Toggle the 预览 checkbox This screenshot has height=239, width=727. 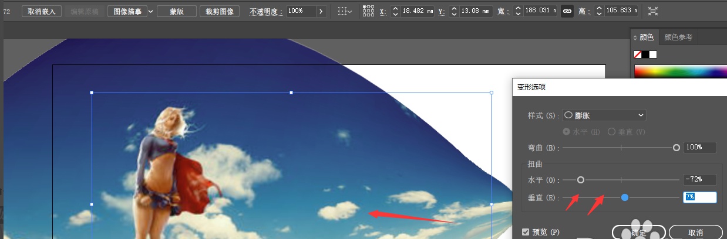coord(526,232)
